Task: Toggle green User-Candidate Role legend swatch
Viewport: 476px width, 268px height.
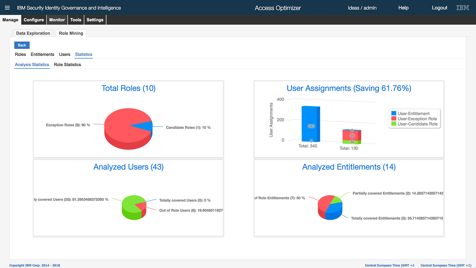Action: 394,124
